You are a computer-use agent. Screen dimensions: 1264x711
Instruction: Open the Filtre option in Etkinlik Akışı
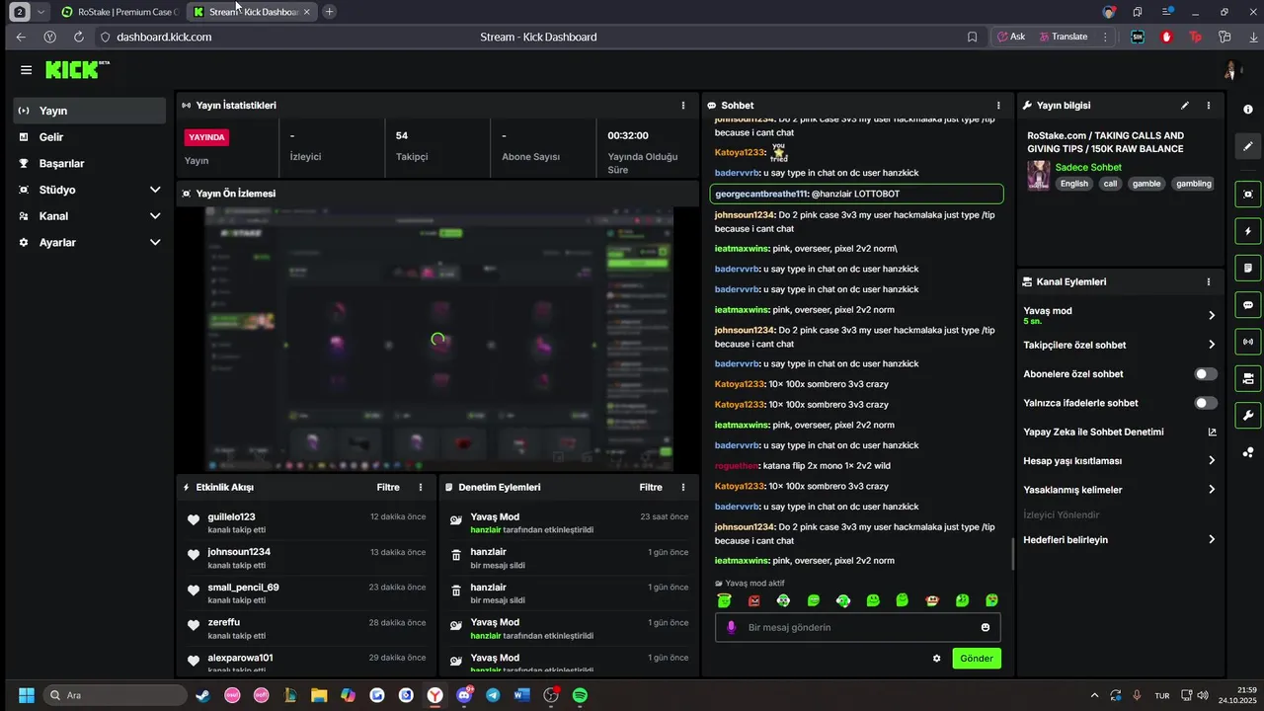coord(388,487)
